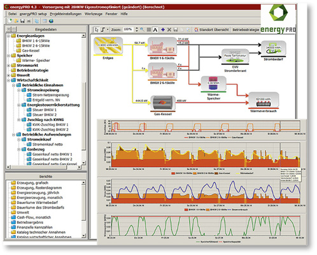Collapse the Energieanlagen tree node
Viewport: 317px width, 255px height.
[x=8, y=36]
